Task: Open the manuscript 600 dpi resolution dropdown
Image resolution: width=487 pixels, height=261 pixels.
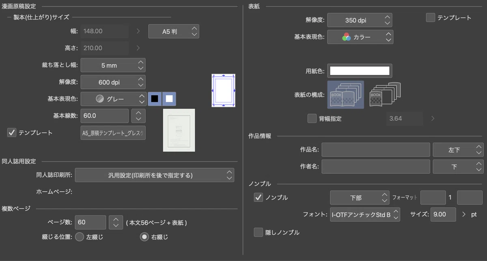Action: (113, 82)
